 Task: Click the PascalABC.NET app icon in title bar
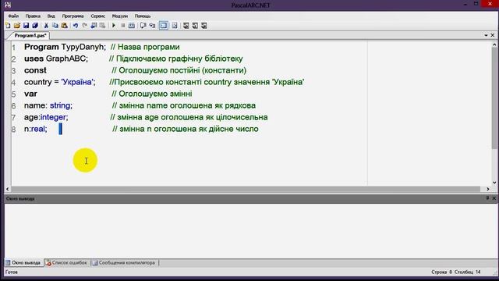pyautogui.click(x=8, y=5)
